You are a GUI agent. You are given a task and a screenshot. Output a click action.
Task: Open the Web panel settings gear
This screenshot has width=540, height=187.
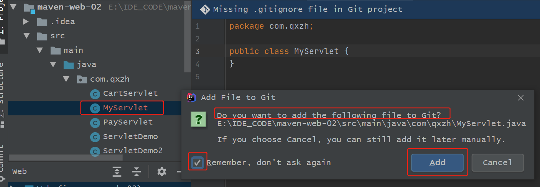[162, 172]
